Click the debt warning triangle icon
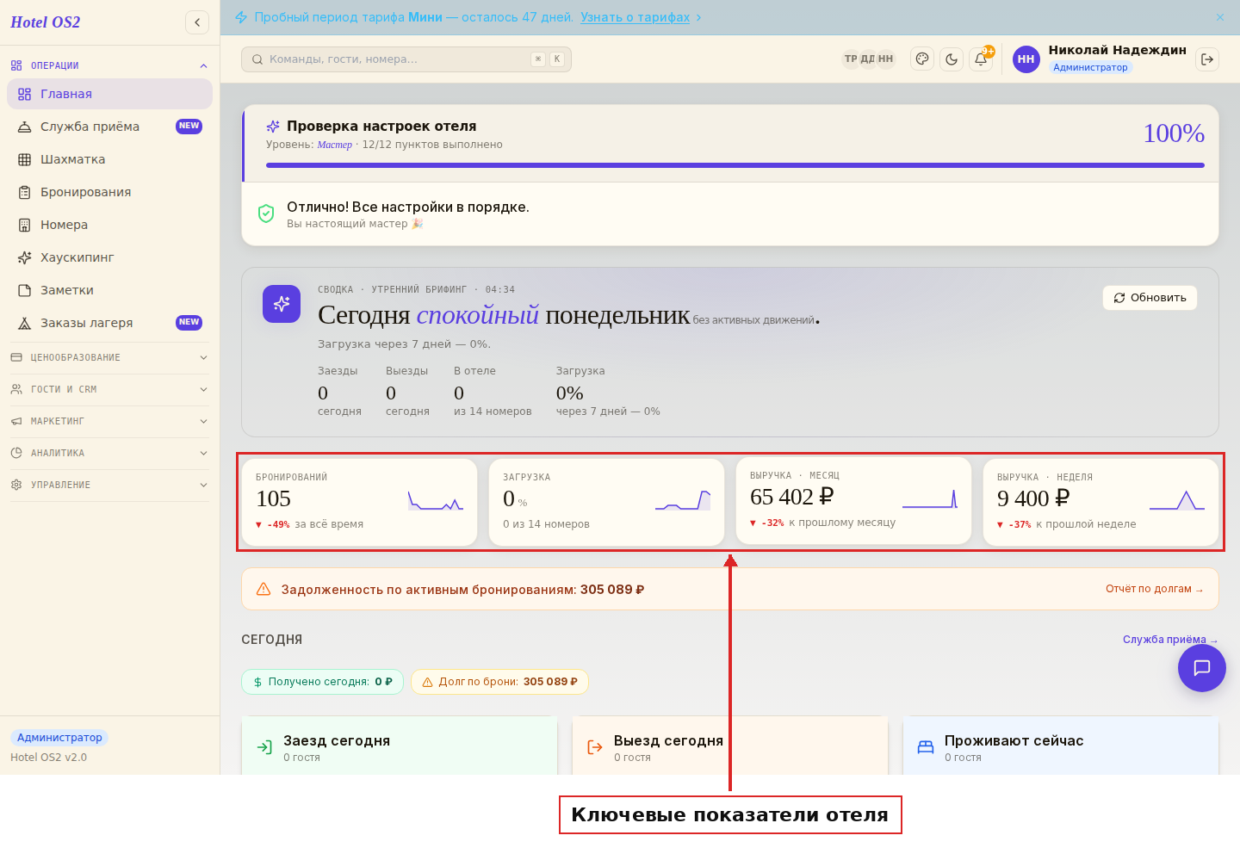This screenshot has height=854, width=1240. pyautogui.click(x=264, y=589)
